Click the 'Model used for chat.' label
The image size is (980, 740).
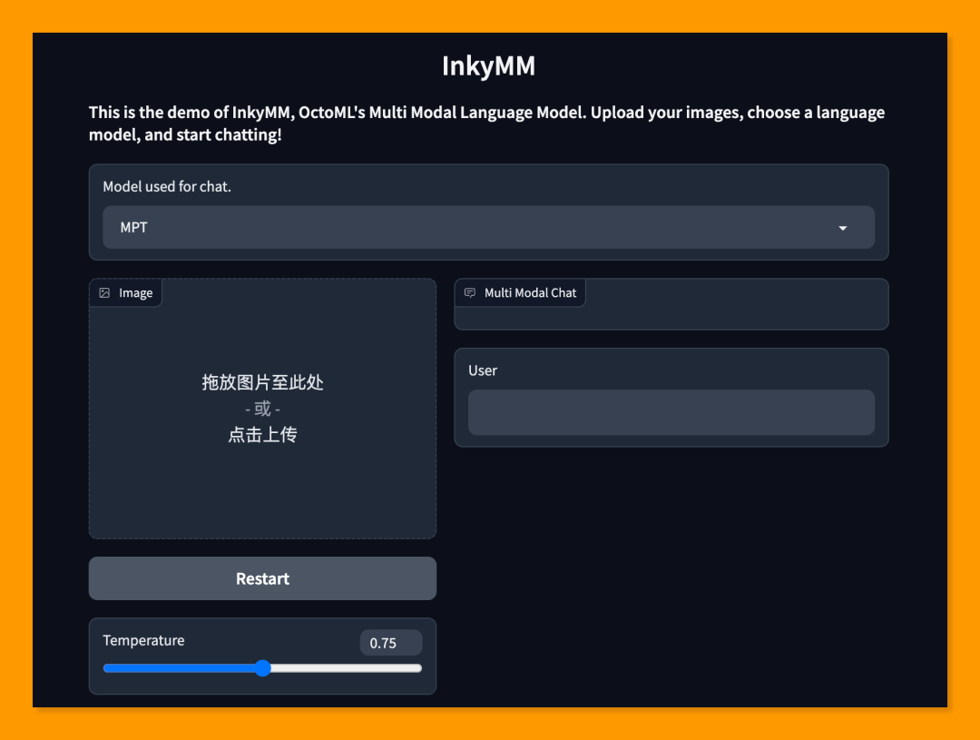coord(167,186)
